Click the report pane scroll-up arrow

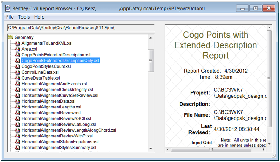(x=269, y=27)
